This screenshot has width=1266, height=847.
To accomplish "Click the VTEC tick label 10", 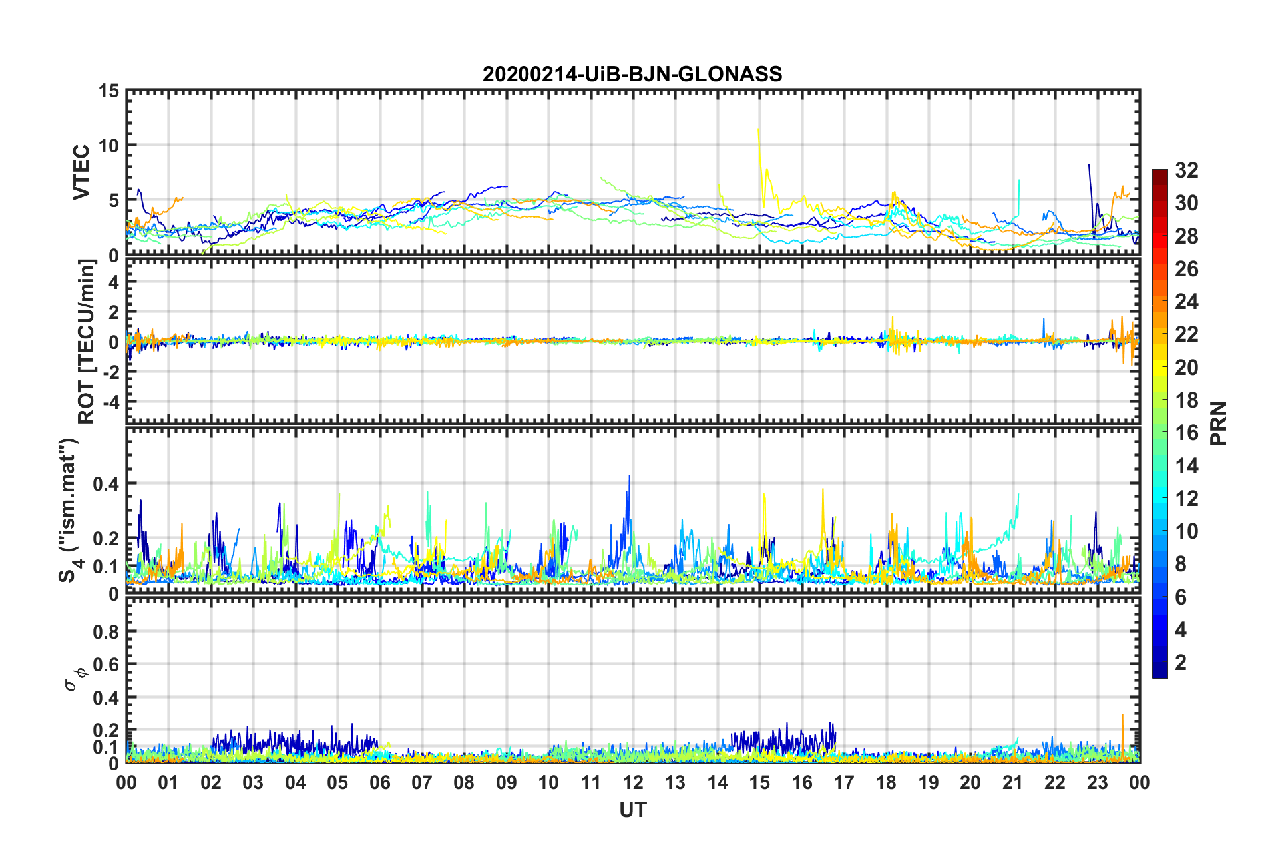I will (x=109, y=145).
